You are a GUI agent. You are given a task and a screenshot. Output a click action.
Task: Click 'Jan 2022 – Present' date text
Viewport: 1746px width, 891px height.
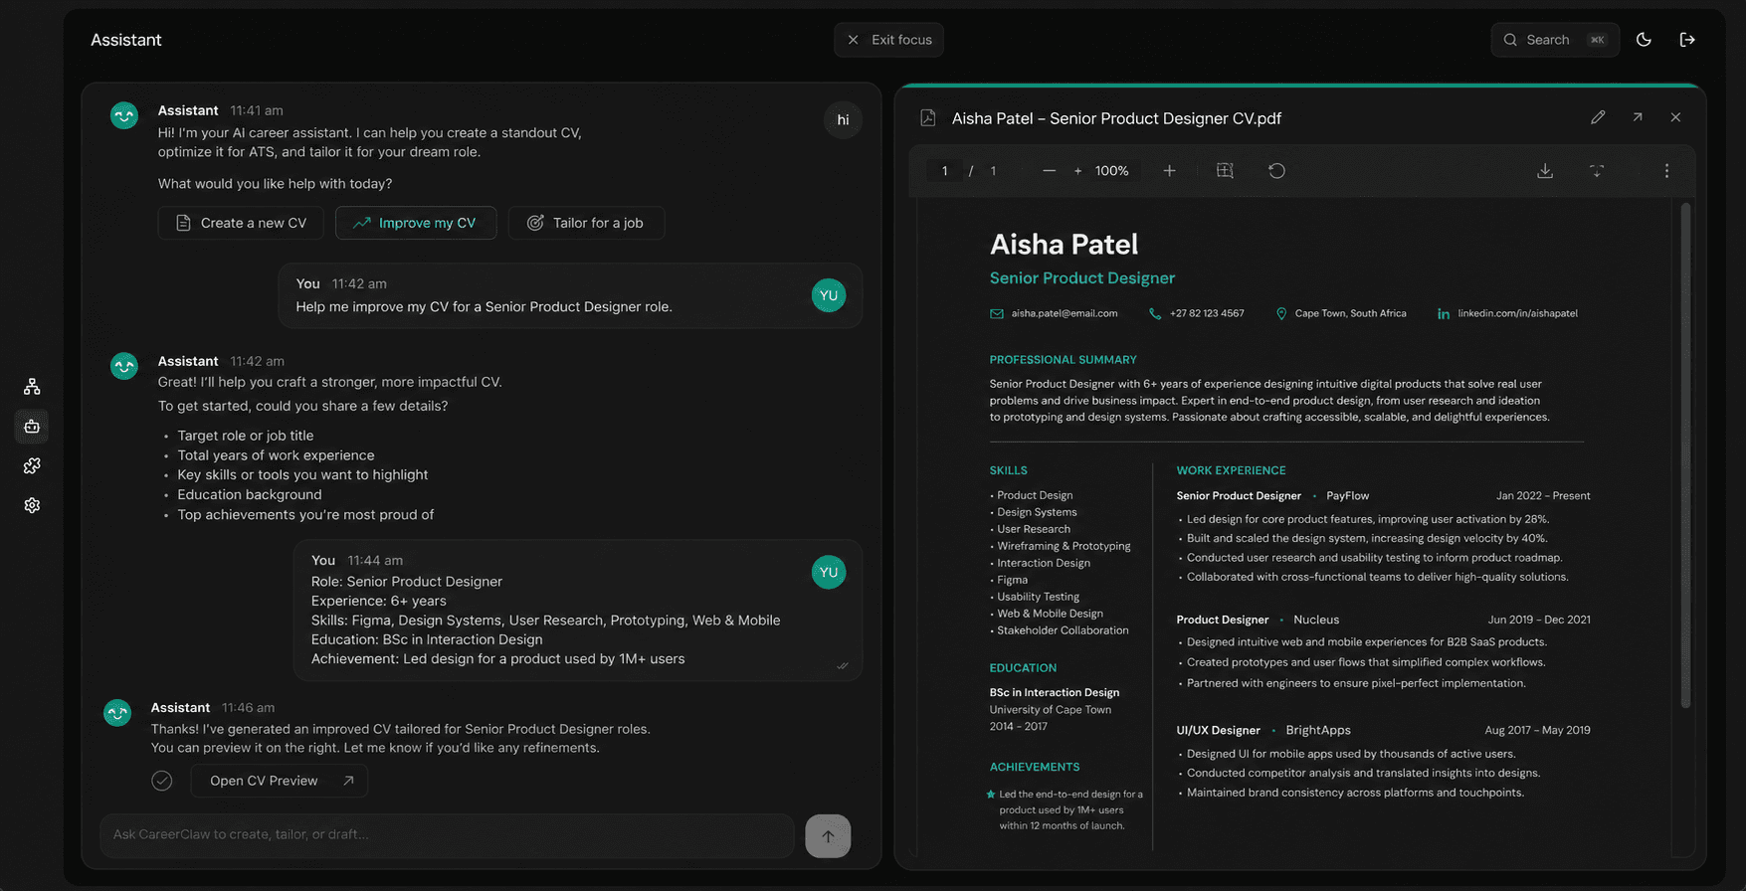pos(1543,495)
